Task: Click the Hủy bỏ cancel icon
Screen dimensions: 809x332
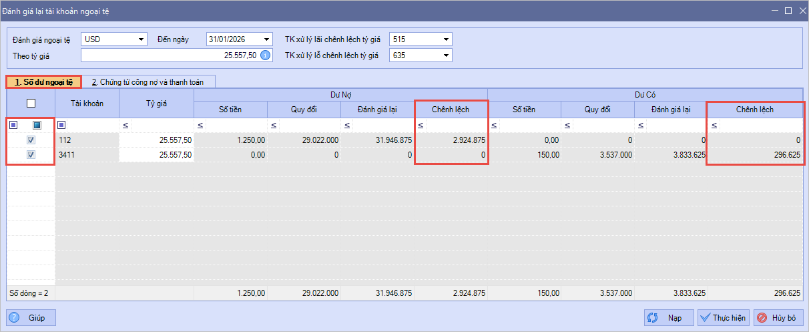Action: pyautogui.click(x=762, y=317)
